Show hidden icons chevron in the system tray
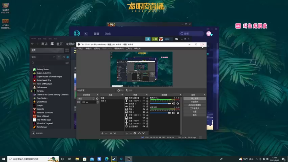Viewport: 288px width, 162px height. coord(257,159)
